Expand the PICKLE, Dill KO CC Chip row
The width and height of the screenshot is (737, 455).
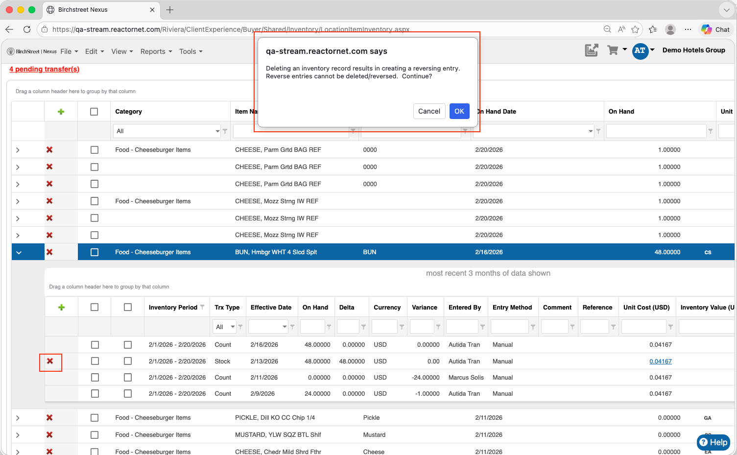tap(18, 418)
